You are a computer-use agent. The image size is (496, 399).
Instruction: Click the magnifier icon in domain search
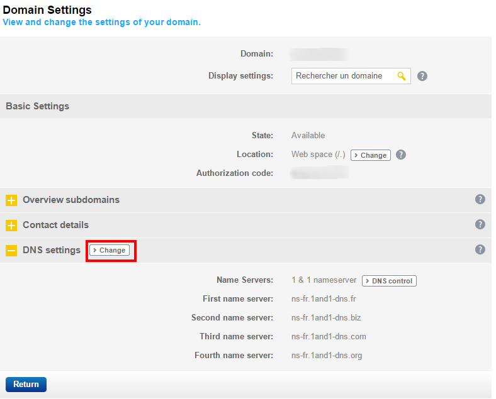click(402, 76)
